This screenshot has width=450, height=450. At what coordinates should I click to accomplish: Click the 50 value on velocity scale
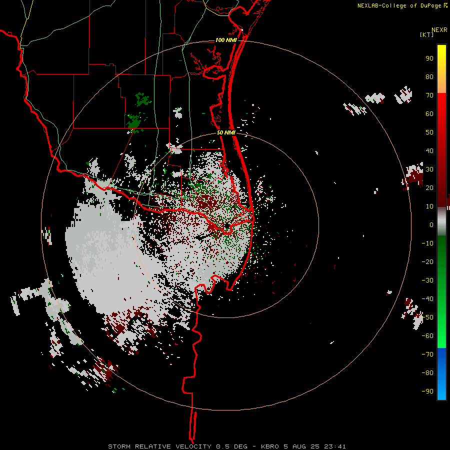coord(429,132)
